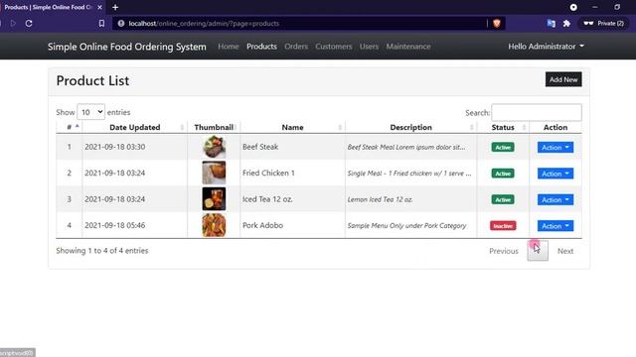This screenshot has width=636, height=357.
Task: Click the forward navigation arrow
Action: (13, 24)
